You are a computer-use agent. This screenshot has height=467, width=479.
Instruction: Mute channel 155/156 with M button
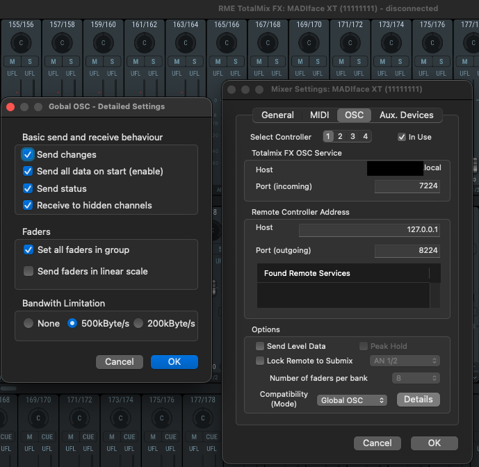click(13, 61)
